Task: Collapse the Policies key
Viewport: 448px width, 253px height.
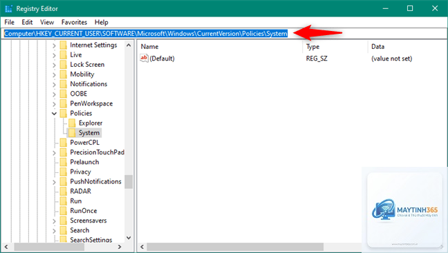Action: point(54,113)
